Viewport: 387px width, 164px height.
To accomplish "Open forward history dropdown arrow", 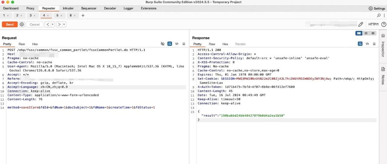I will (64, 24).
